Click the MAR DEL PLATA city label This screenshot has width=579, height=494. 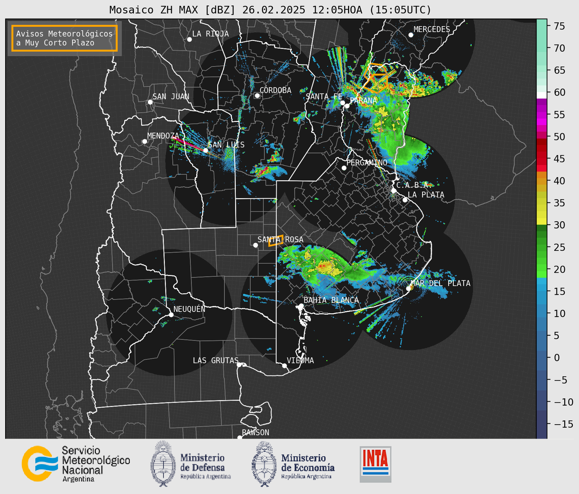pos(440,283)
